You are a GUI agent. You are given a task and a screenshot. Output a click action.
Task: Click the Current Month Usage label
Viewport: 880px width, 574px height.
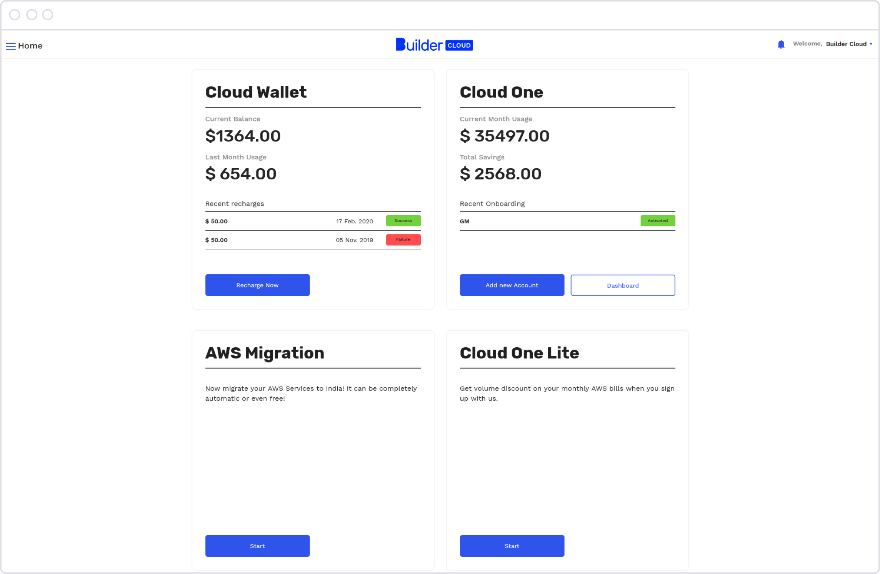click(x=496, y=119)
